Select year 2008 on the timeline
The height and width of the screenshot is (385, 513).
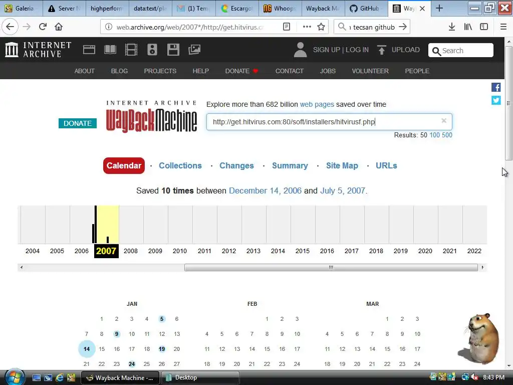click(x=131, y=251)
